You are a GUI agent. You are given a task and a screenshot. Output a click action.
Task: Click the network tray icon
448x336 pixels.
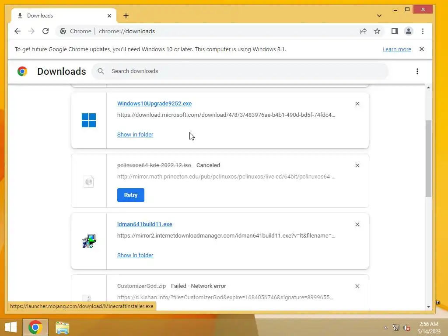pos(396,327)
